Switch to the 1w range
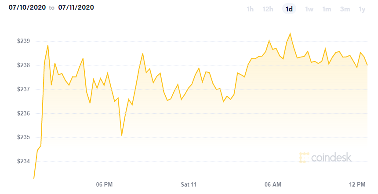Viewport: 378px width, 194px height. click(x=309, y=9)
